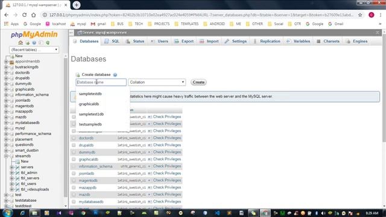The height and width of the screenshot is (217, 386).
Task: Open the joomladb link in the table
Action: [86, 174]
